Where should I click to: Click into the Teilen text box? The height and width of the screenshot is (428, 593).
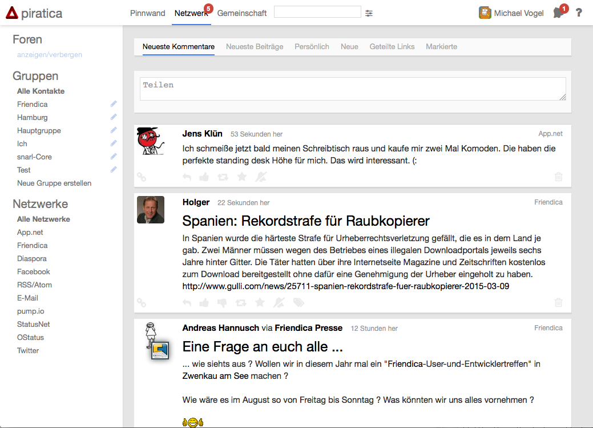pos(352,89)
